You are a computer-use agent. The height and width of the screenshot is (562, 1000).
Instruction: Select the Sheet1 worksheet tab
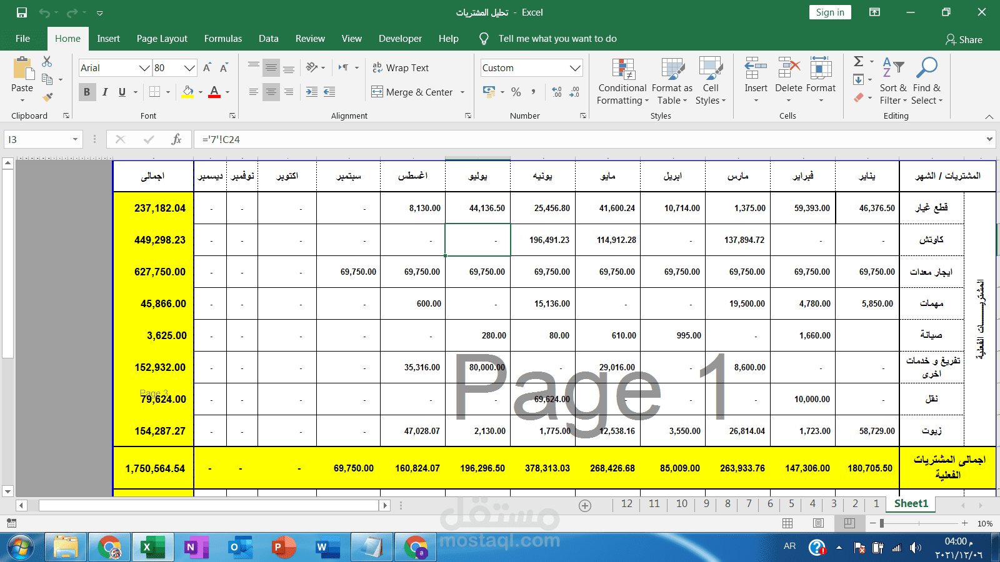(x=911, y=504)
